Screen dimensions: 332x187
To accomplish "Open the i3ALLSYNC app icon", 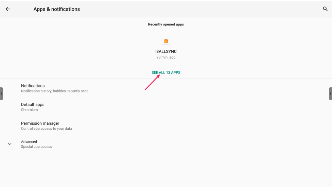I will [166, 41].
